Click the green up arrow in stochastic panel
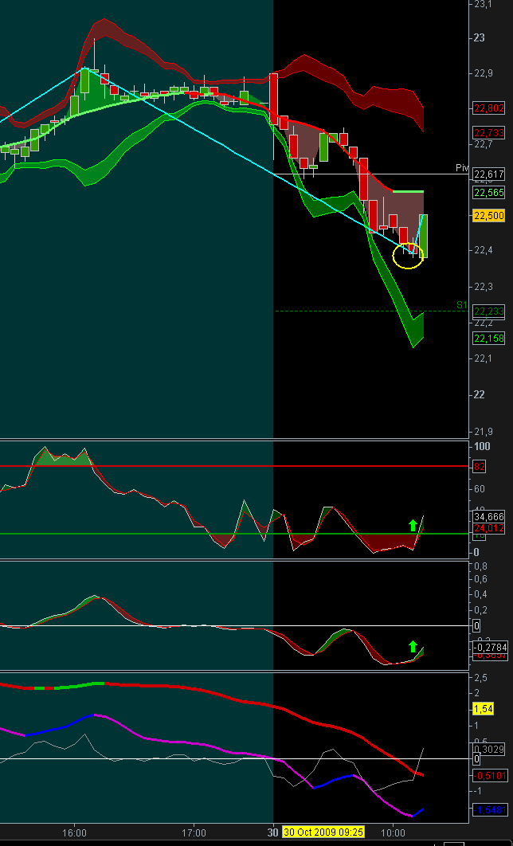Screen dimensions: 513x846 413,525
